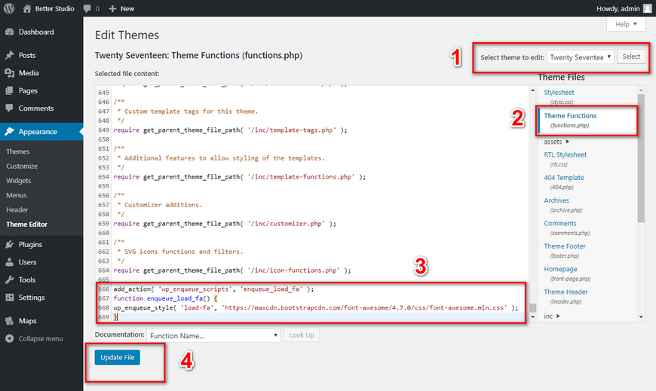656x391 pixels.
Task: Open the Themes submenu item
Action: click(x=17, y=151)
